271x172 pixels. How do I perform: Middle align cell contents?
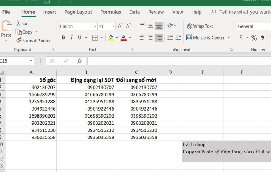tap(151, 26)
